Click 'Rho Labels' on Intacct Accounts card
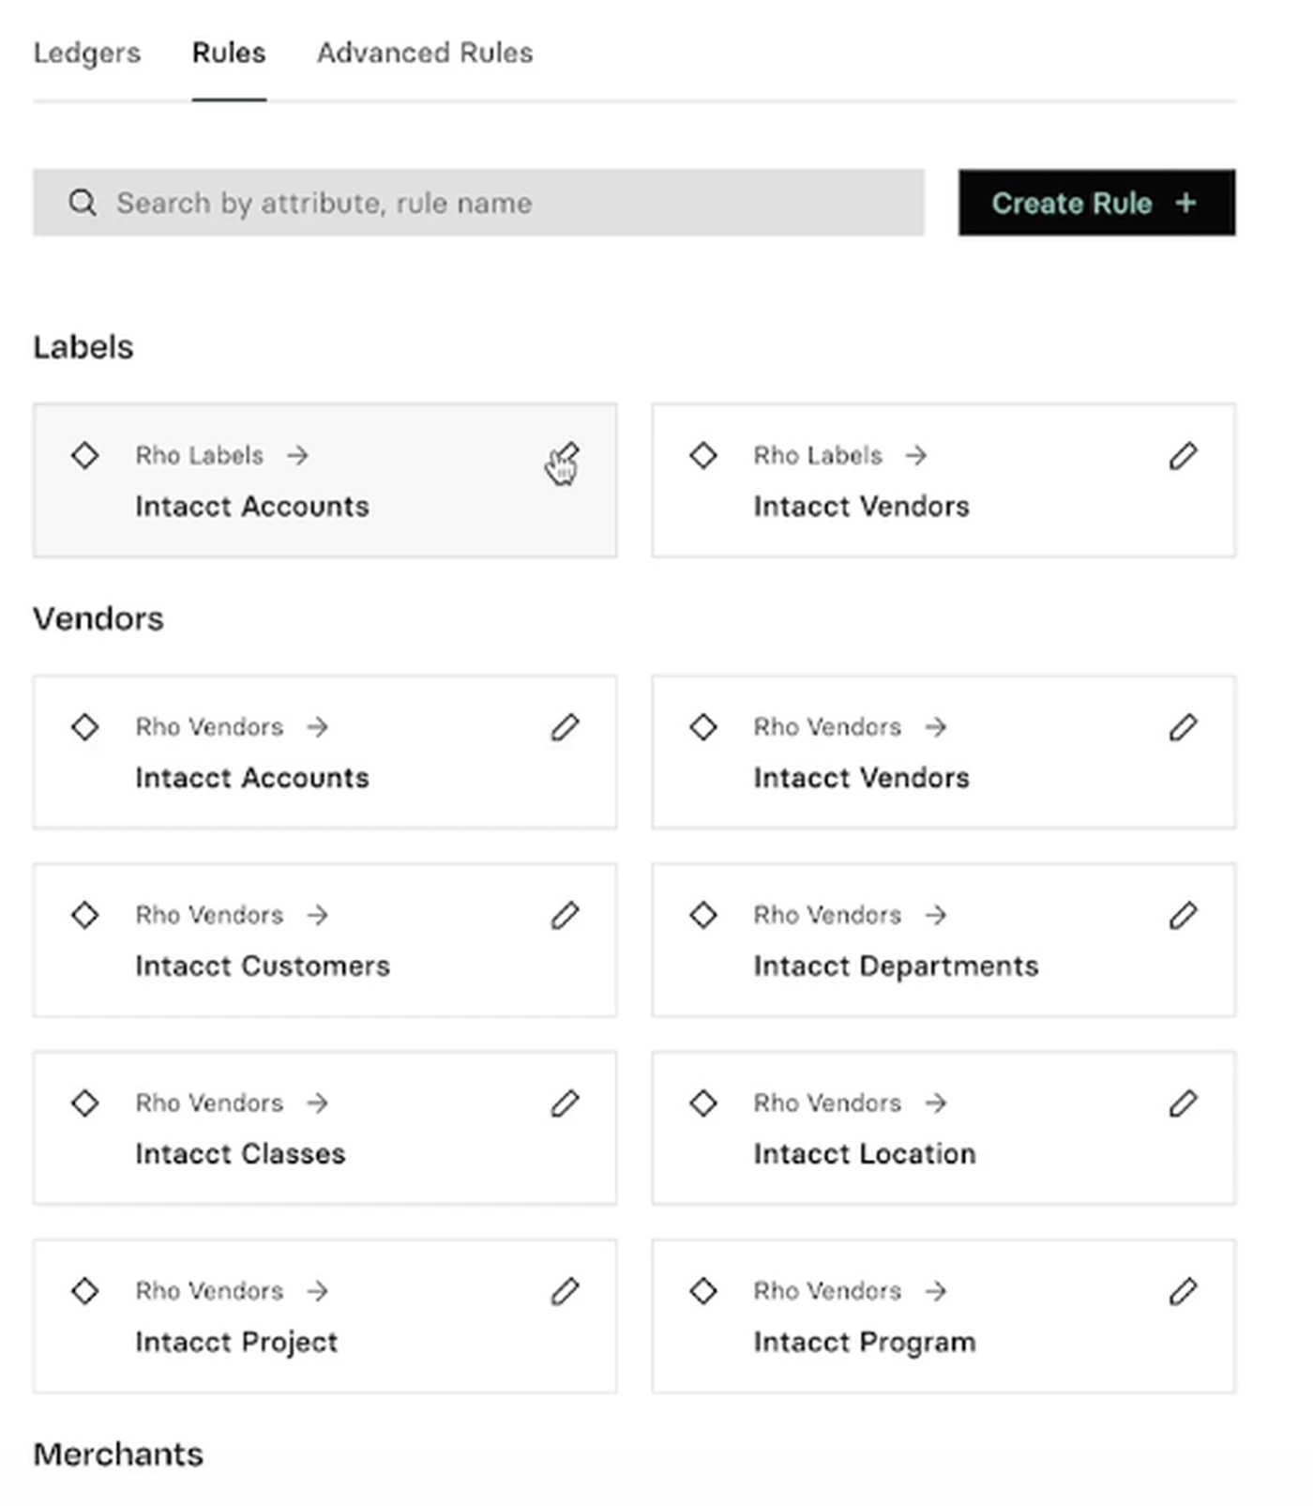 coord(199,456)
